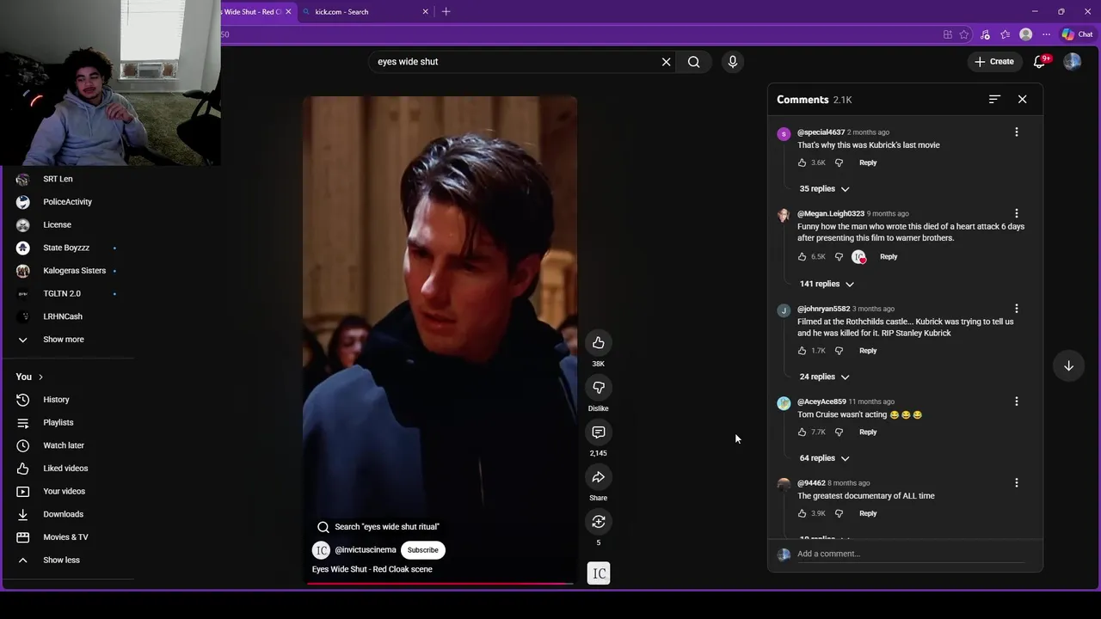The image size is (1101, 619).
Task: Open options for @94462 comment
Action: tap(1017, 483)
